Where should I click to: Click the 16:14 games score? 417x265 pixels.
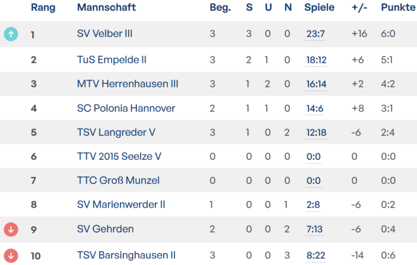pyautogui.click(x=316, y=84)
